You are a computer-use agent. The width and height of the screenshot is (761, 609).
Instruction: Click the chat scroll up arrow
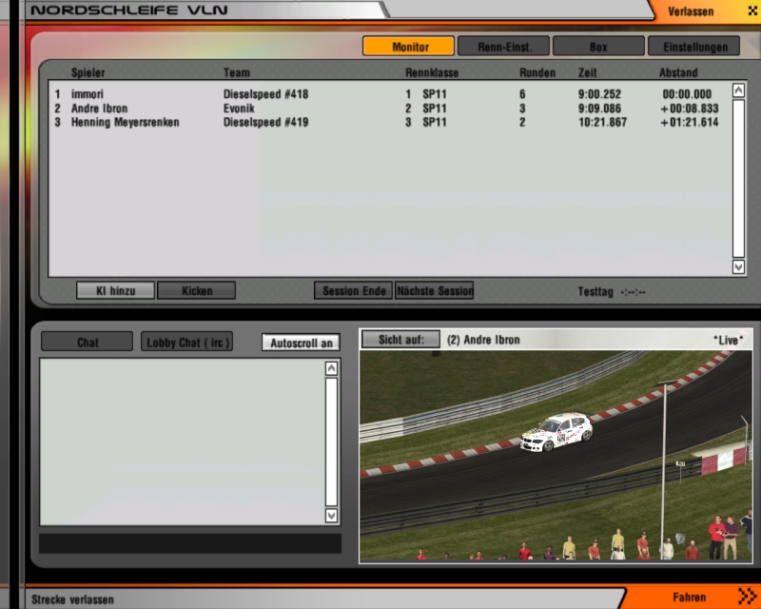(x=331, y=368)
